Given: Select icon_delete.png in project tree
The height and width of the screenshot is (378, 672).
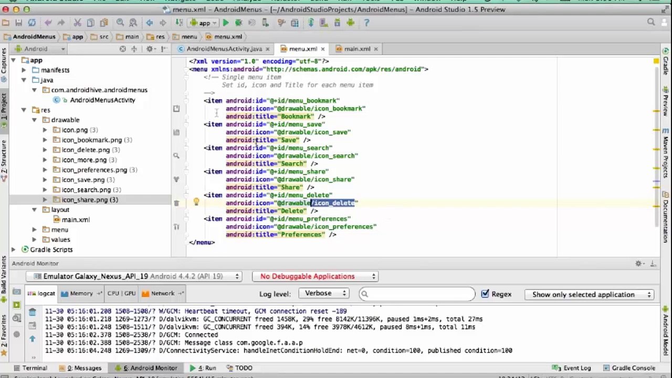Looking at the screenshot, I should click(x=86, y=150).
